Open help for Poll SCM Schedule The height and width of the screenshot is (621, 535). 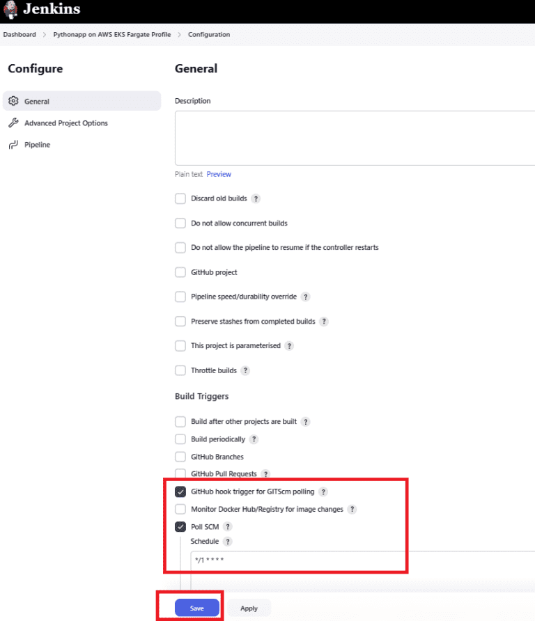[228, 542]
